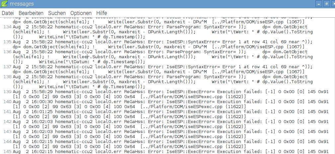The width and height of the screenshot is (335, 154).
Task: Click line number 136 in the margin
Action: pyautogui.click(x=7, y=52)
